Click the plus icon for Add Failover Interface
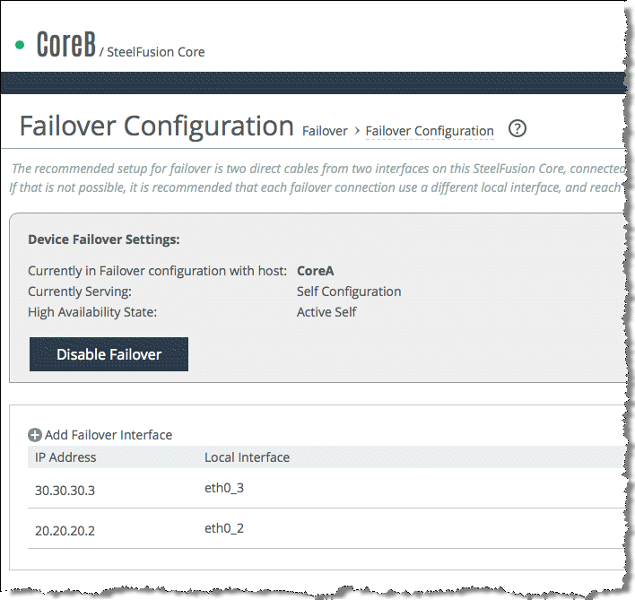635x600 pixels. pyautogui.click(x=35, y=435)
